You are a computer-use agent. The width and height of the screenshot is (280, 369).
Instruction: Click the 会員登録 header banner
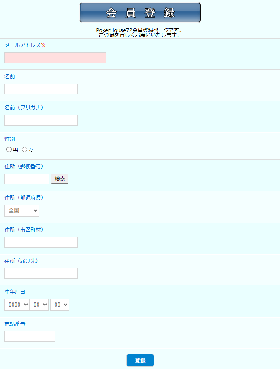(x=140, y=13)
